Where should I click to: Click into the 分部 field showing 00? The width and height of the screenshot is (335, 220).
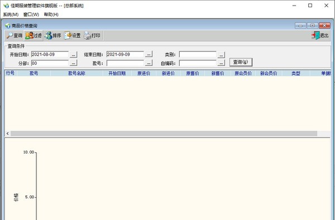[50, 63]
